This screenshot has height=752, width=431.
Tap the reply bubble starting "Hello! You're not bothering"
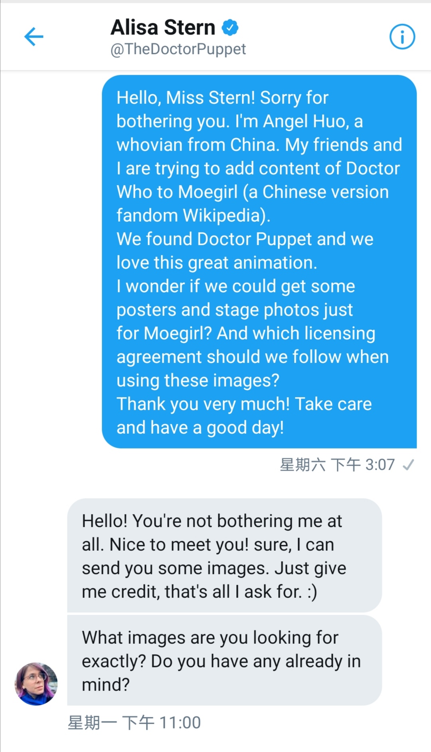click(x=224, y=556)
